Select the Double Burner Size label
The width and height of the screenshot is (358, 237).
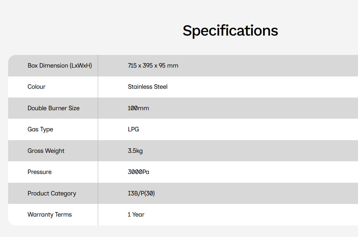tap(53, 108)
